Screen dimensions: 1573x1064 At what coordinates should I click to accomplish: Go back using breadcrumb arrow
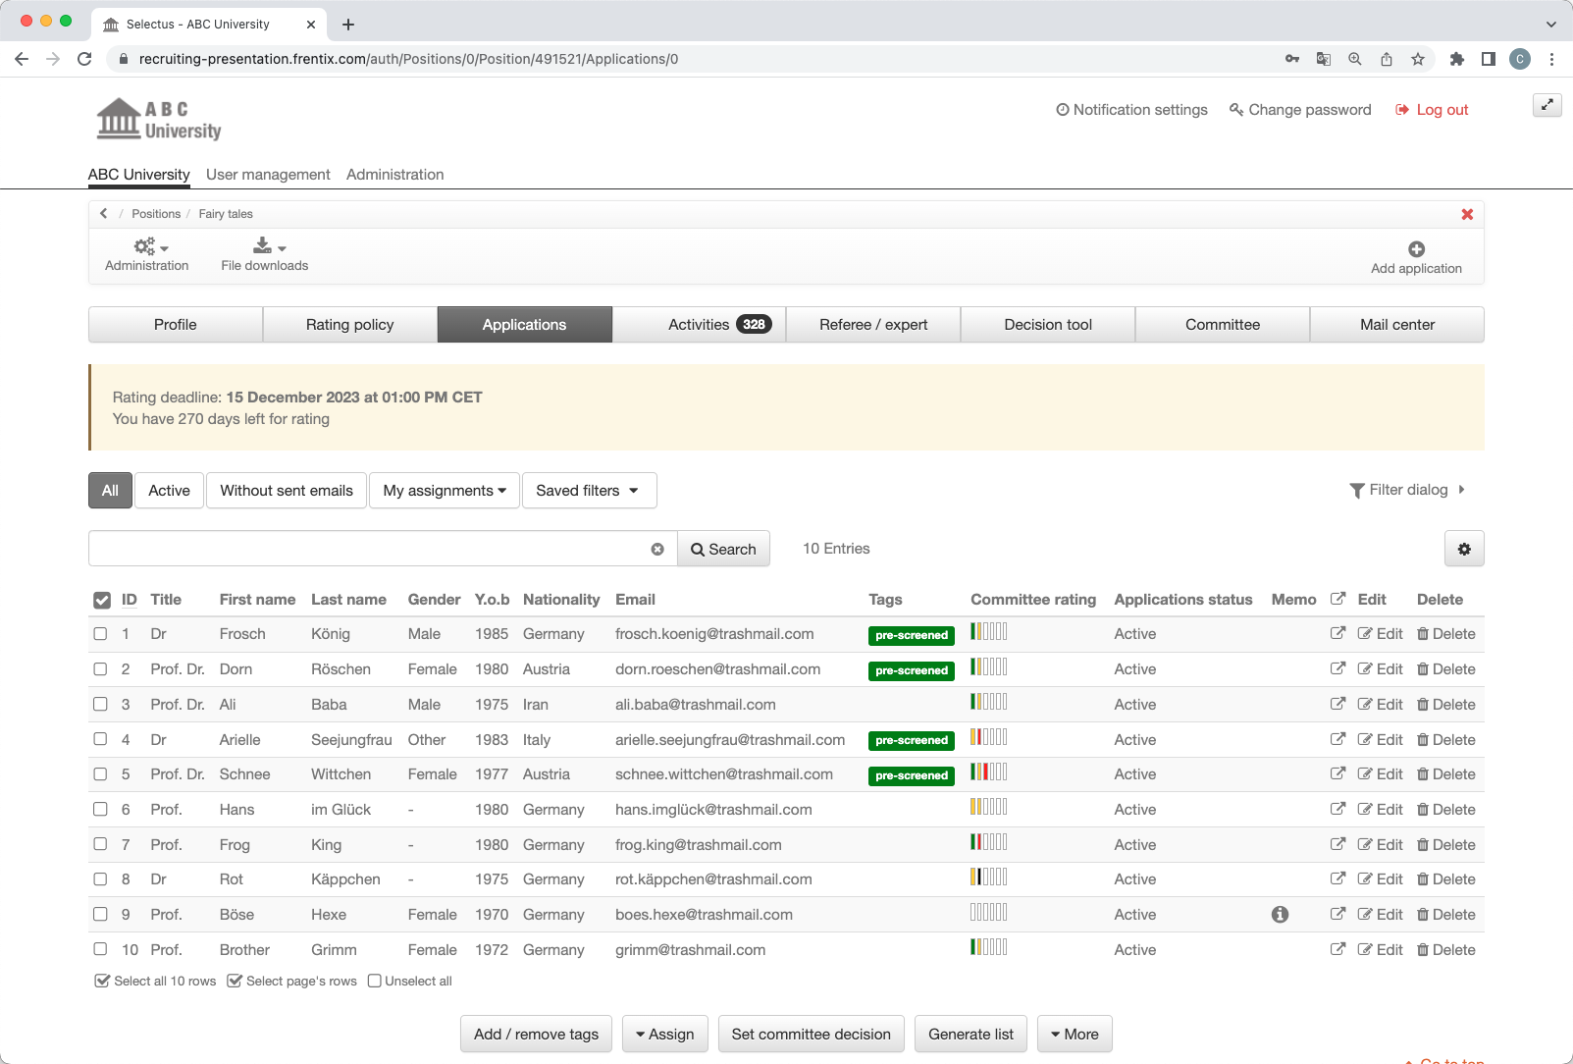tap(104, 213)
